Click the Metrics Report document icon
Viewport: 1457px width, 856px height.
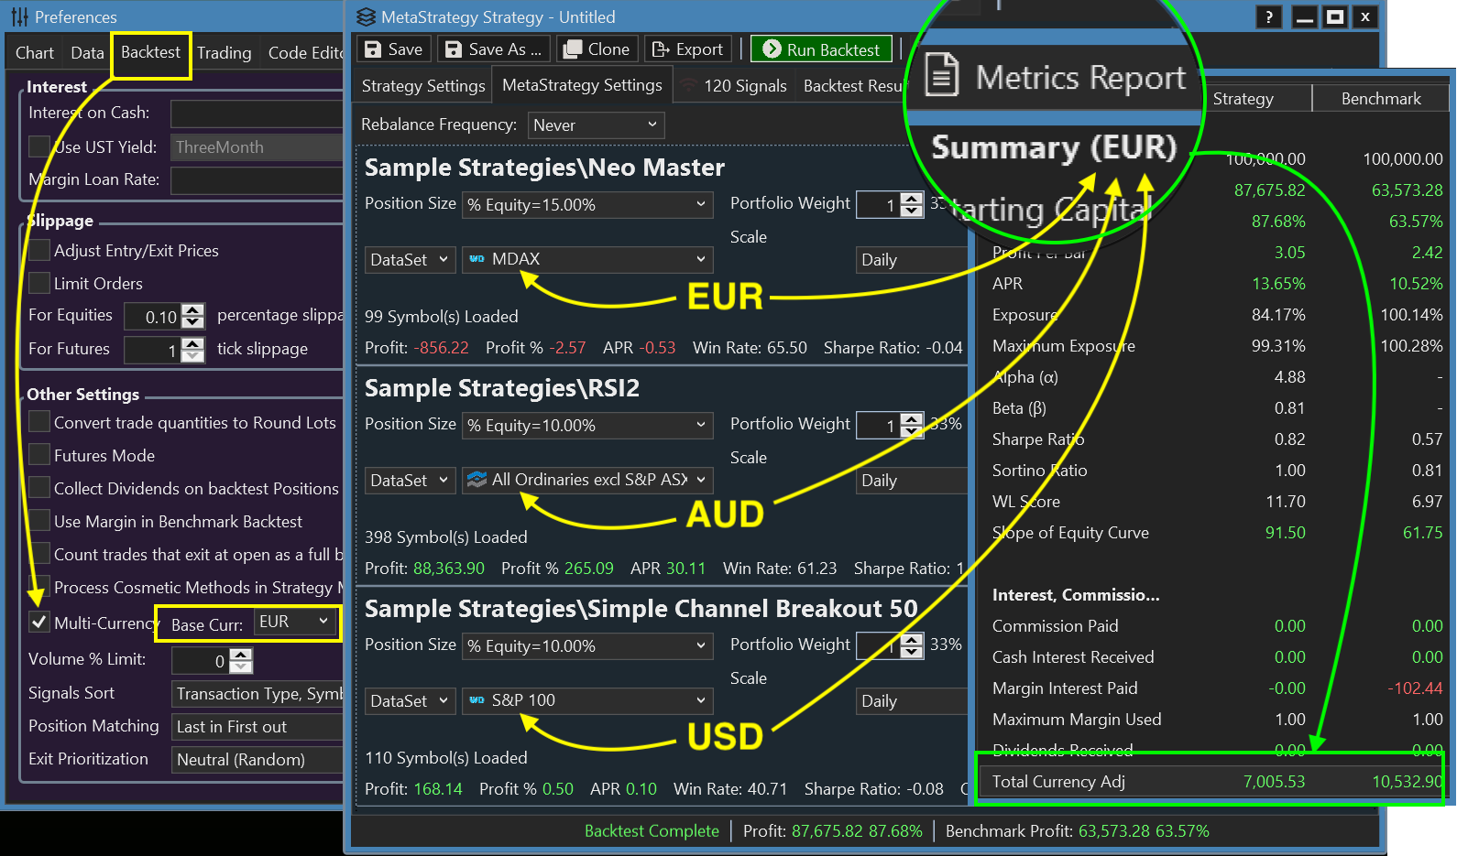[x=942, y=76]
